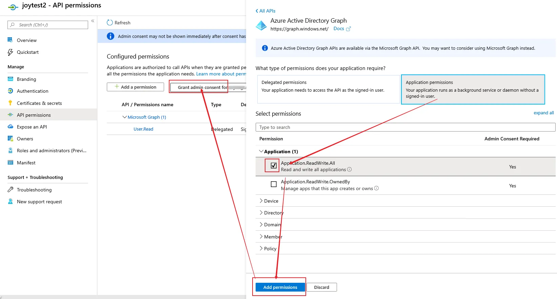This screenshot has width=557, height=299.
Task: Open the expand all link
Action: [543, 113]
